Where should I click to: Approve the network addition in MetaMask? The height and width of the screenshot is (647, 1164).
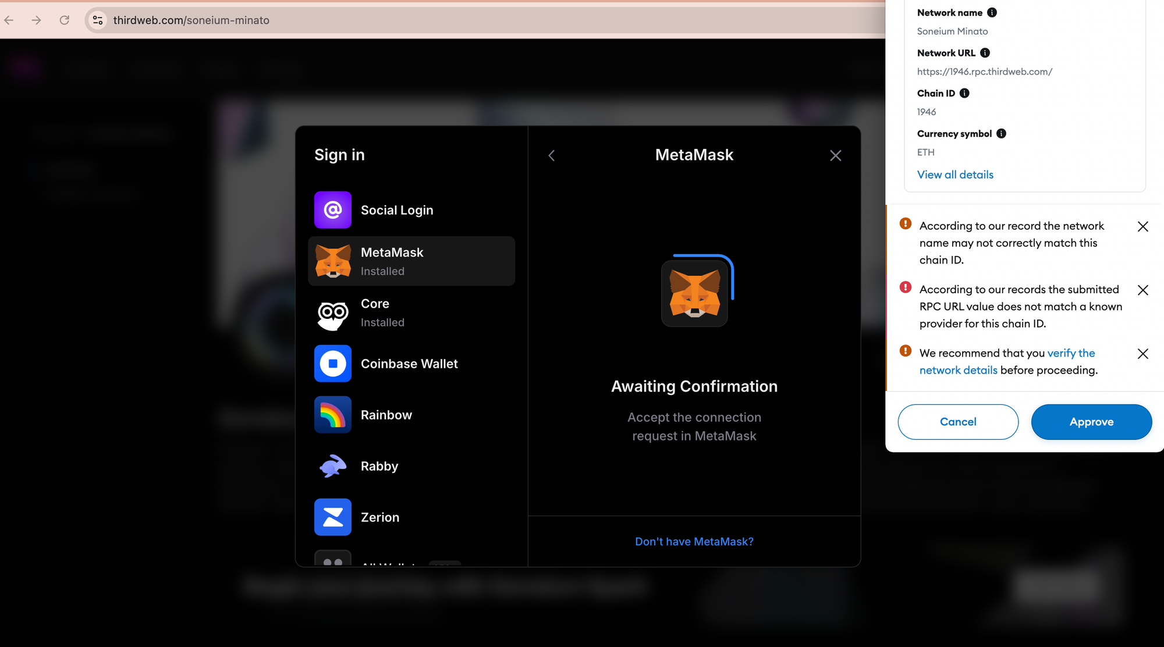(x=1091, y=422)
